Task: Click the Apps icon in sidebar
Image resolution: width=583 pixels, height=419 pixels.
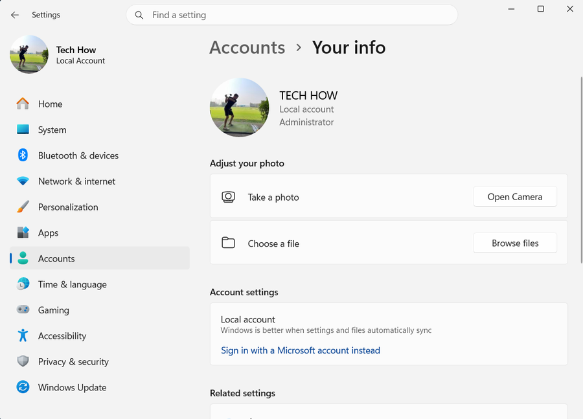Action: coord(23,232)
